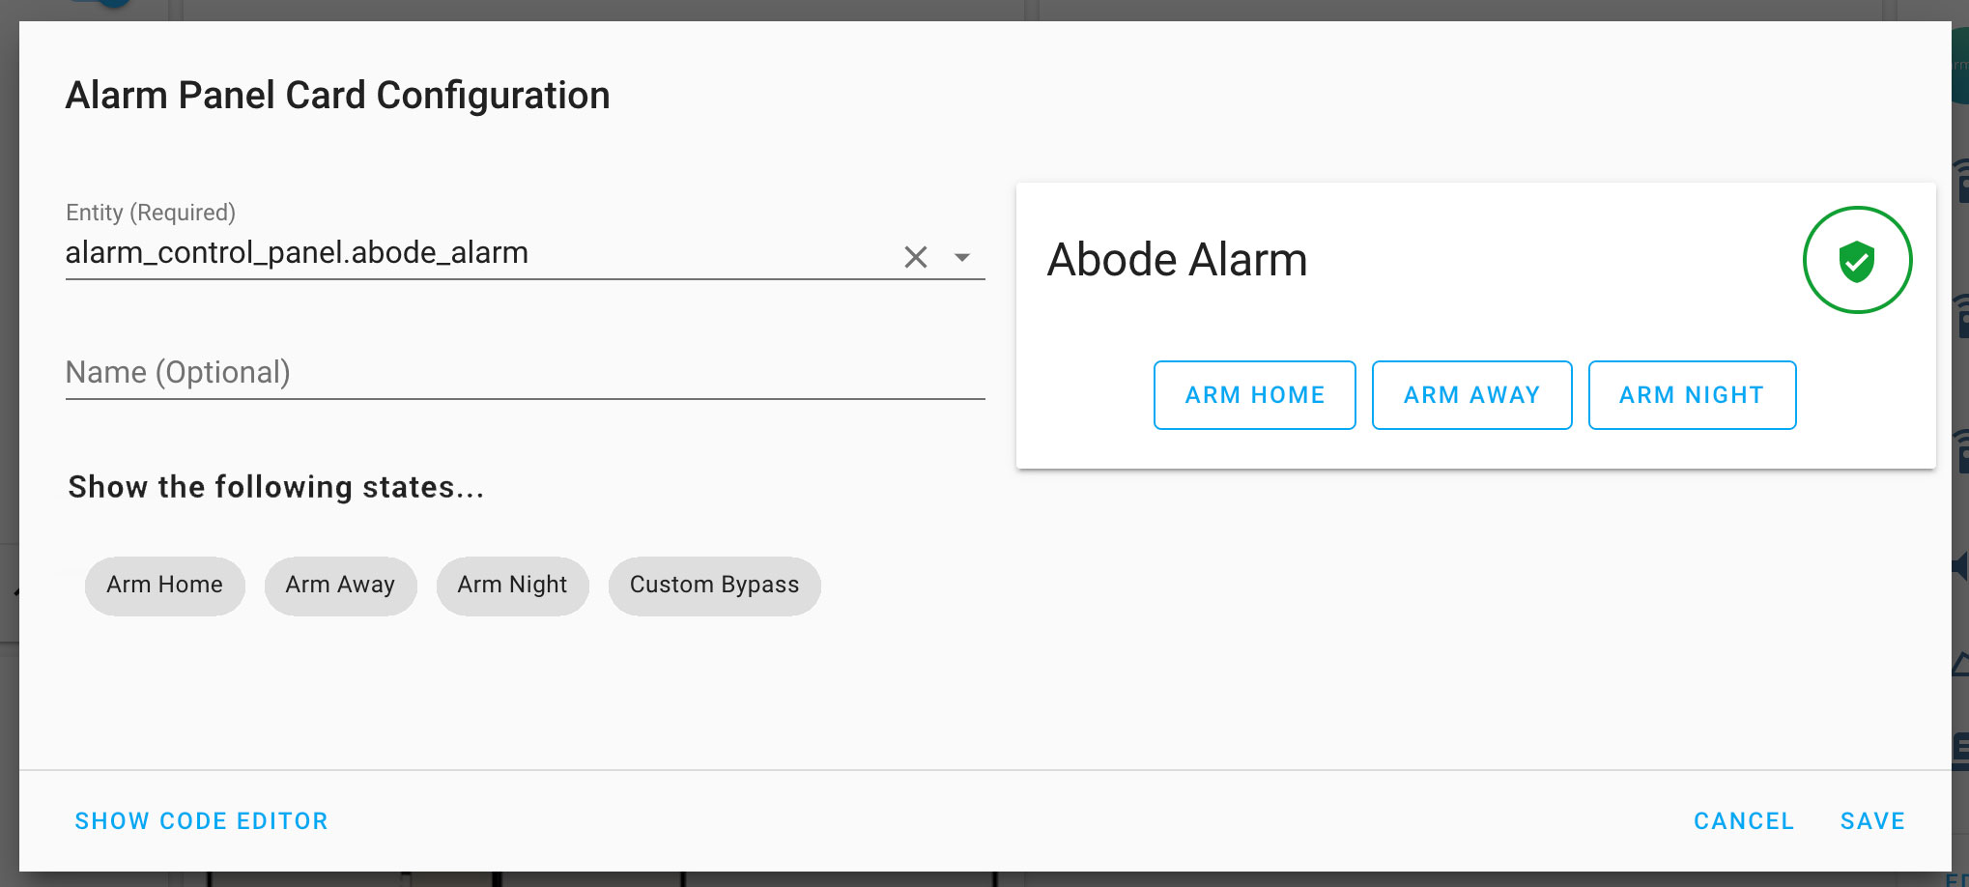Save the alarm panel card

[x=1872, y=821]
